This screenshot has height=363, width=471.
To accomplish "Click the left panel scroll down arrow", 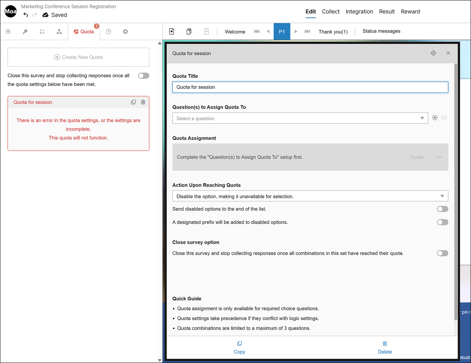I will tap(160, 360).
